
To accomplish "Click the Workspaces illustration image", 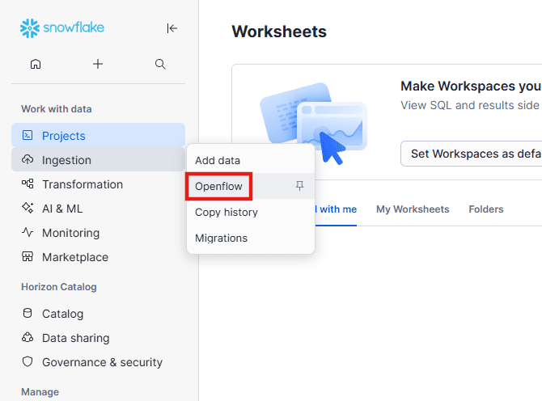I will pos(313,123).
